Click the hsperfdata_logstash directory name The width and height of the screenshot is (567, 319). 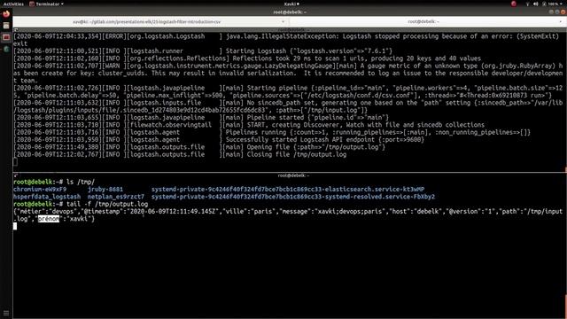(x=47, y=197)
